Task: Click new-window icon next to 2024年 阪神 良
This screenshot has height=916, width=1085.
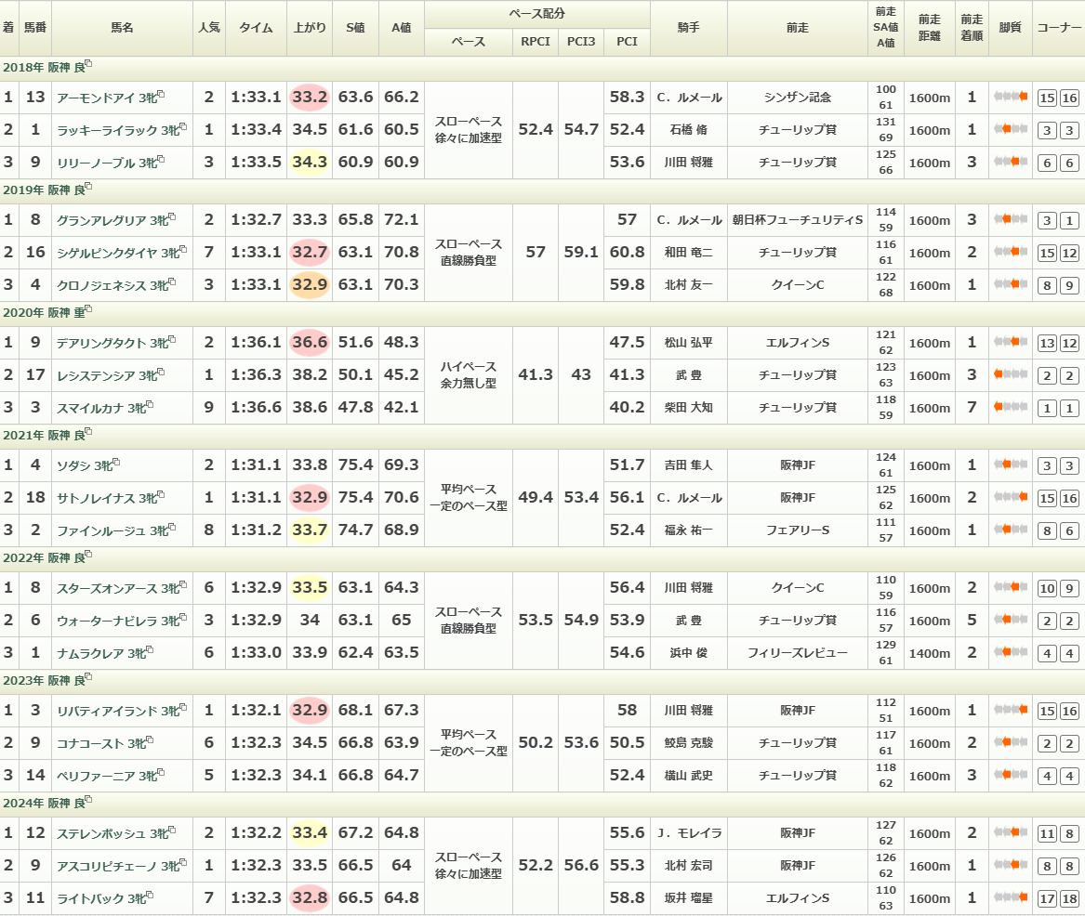Action: pos(89,800)
